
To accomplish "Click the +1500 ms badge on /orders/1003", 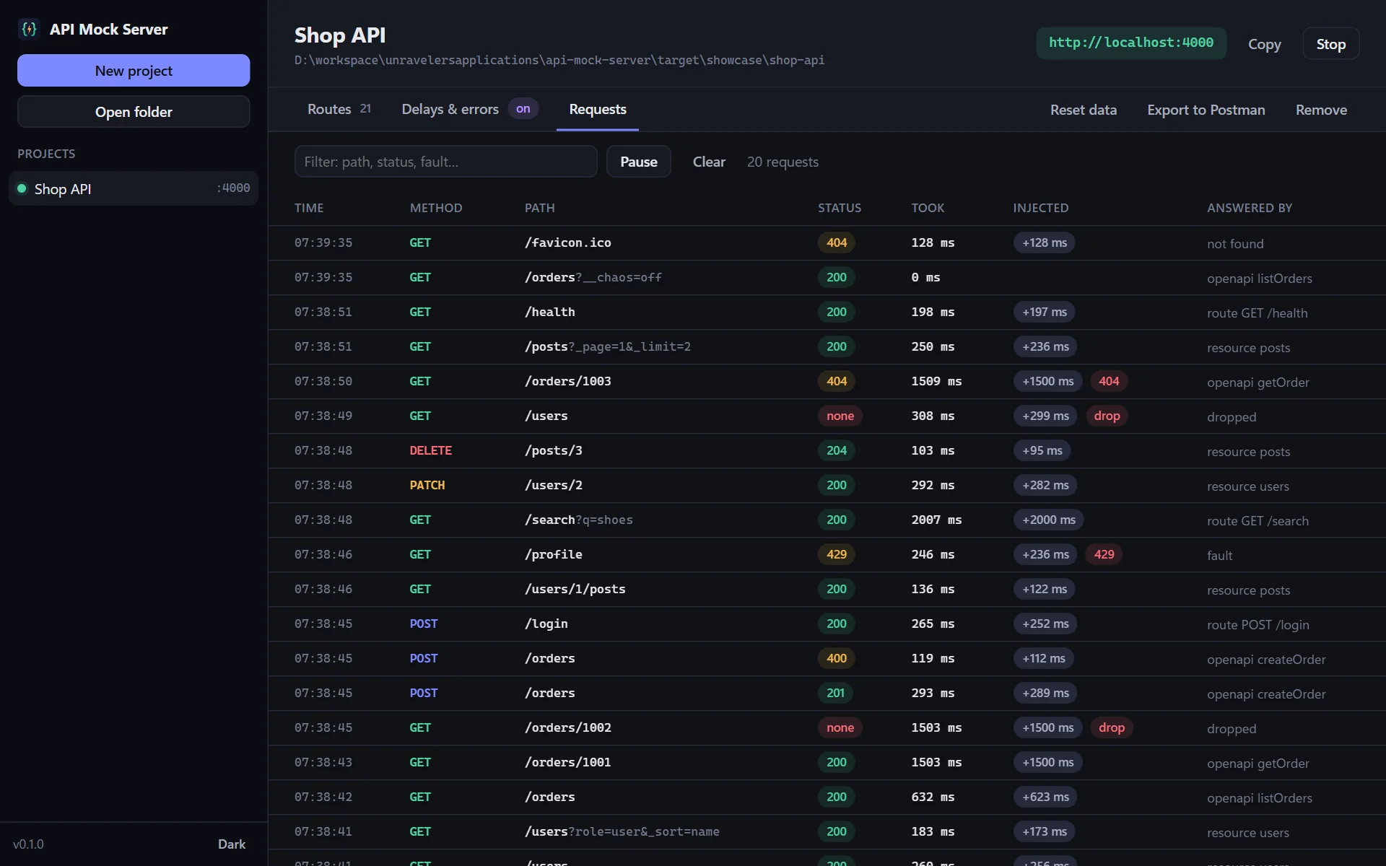I will 1047,381.
